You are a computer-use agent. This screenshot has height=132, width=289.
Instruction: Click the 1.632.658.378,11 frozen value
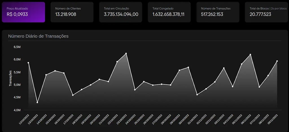click(168, 14)
